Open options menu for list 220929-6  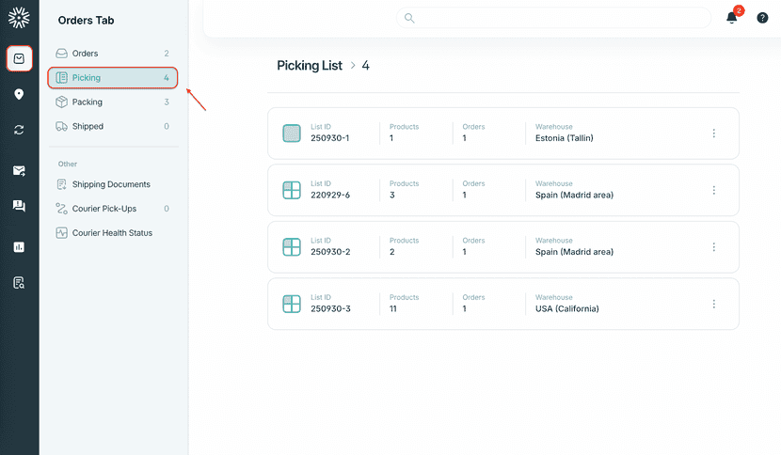click(713, 190)
